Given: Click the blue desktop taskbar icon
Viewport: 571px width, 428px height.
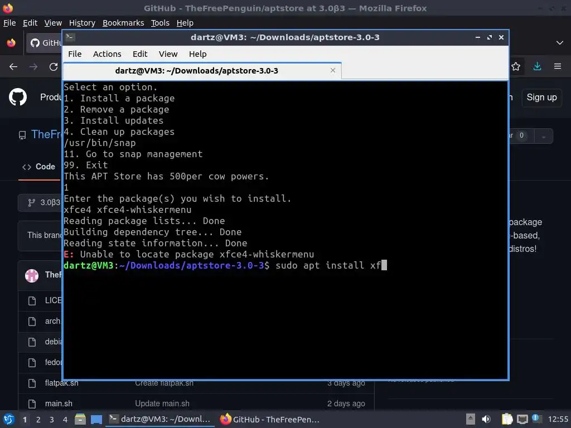Looking at the screenshot, I should (96, 420).
